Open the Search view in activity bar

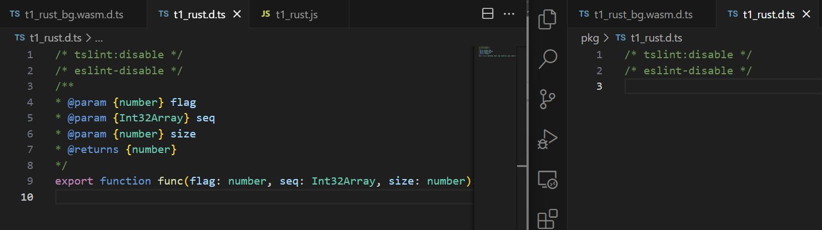548,59
